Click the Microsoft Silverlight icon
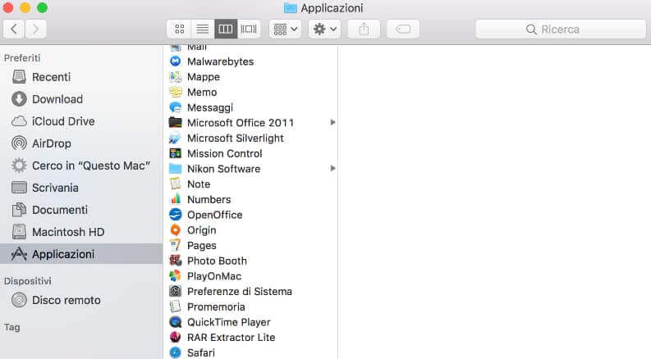Image resolution: width=651 pixels, height=359 pixels. (x=176, y=138)
